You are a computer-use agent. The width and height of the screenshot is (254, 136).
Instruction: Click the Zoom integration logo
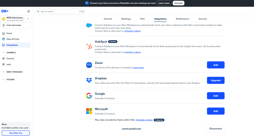pyautogui.click(x=89, y=65)
